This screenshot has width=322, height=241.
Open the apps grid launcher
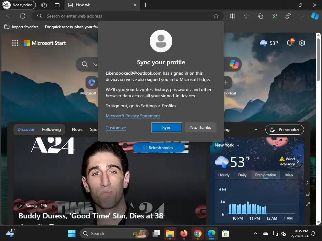(15, 43)
